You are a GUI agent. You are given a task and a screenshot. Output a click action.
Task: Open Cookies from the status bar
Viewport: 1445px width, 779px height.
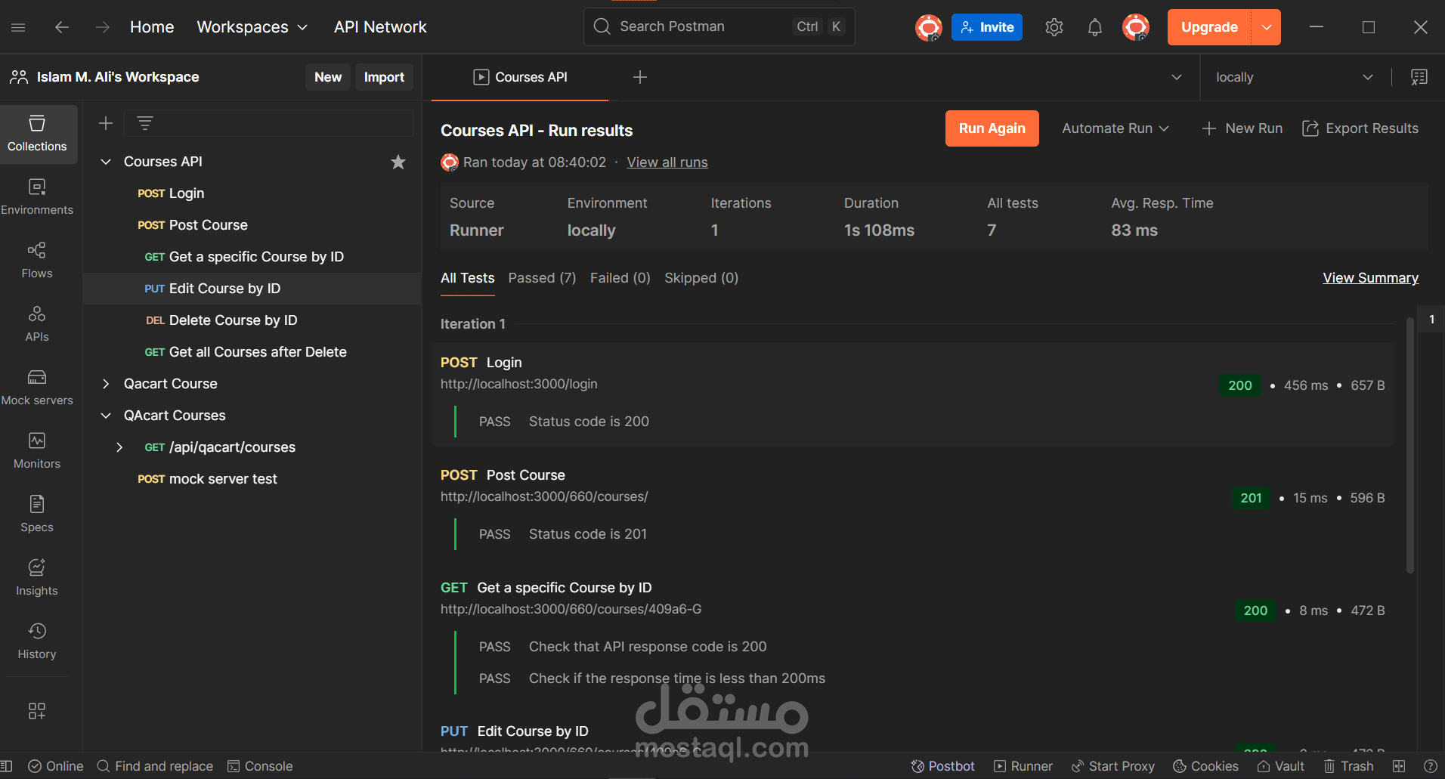pyautogui.click(x=1205, y=766)
